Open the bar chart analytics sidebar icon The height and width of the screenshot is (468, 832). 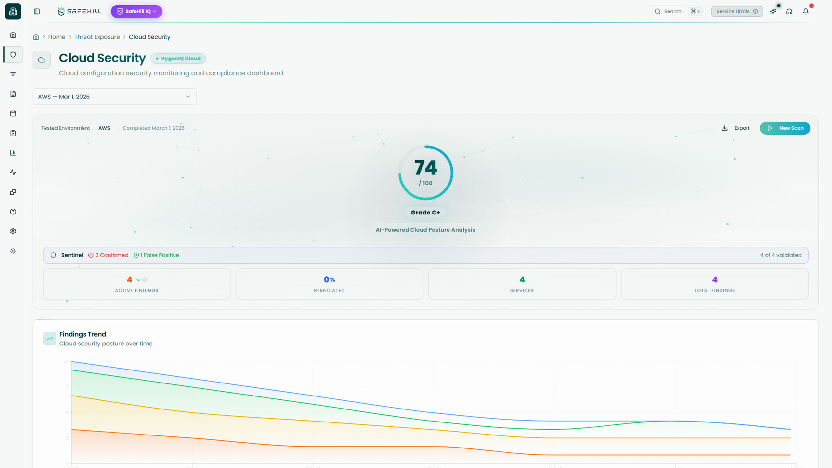13,153
